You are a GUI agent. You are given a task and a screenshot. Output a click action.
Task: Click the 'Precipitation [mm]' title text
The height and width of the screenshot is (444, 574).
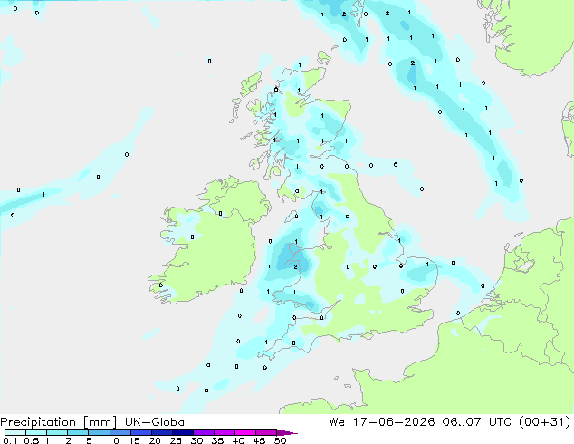click(59, 422)
